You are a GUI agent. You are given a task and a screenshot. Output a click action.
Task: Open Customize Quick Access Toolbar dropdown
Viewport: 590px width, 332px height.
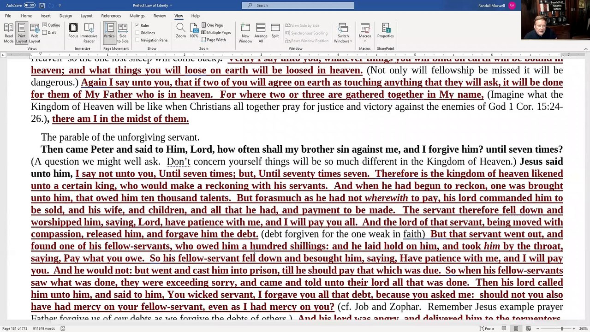(x=60, y=6)
